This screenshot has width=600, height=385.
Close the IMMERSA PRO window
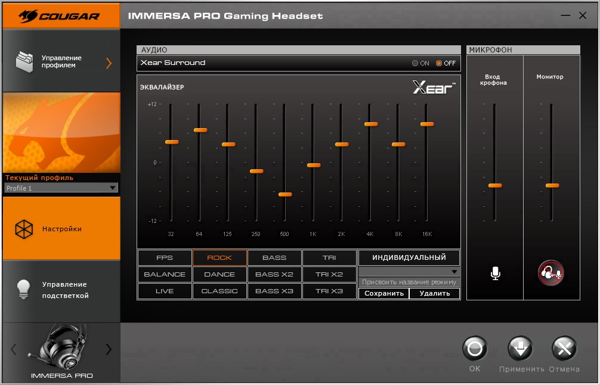point(583,15)
